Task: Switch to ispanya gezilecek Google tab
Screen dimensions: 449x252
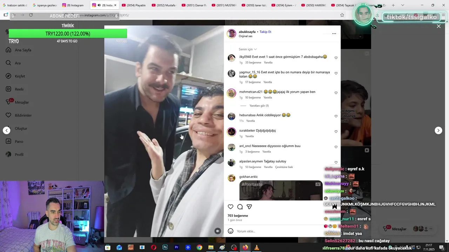Action: (44, 5)
